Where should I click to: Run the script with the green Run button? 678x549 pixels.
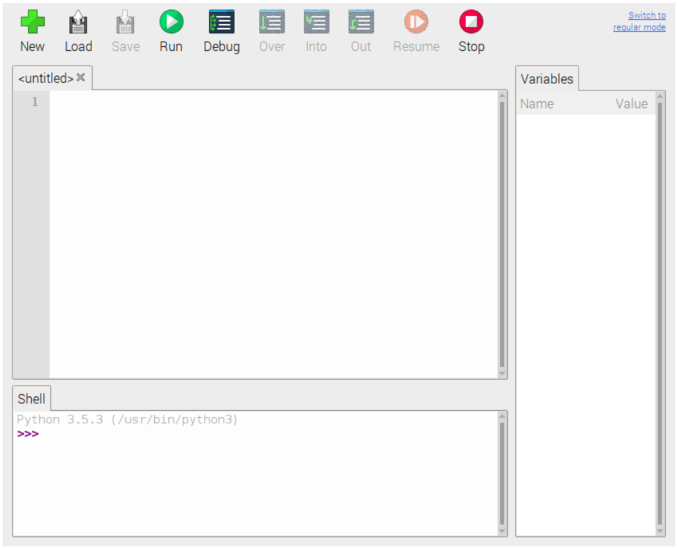coord(171,22)
